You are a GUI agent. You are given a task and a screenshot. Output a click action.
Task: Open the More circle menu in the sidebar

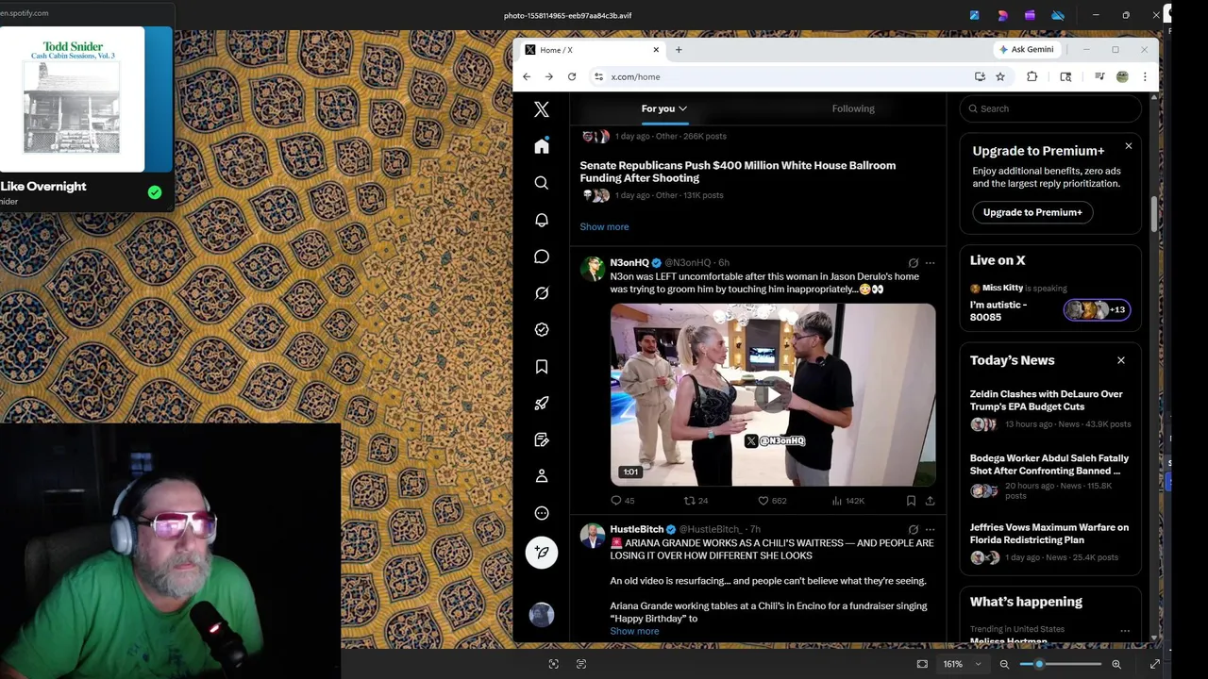[x=542, y=513]
